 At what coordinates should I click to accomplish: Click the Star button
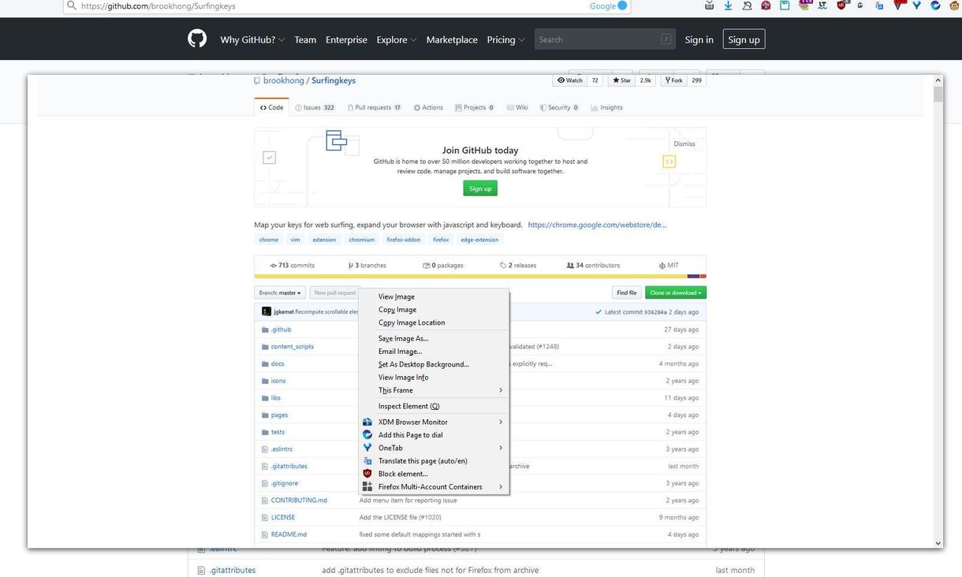pos(622,80)
